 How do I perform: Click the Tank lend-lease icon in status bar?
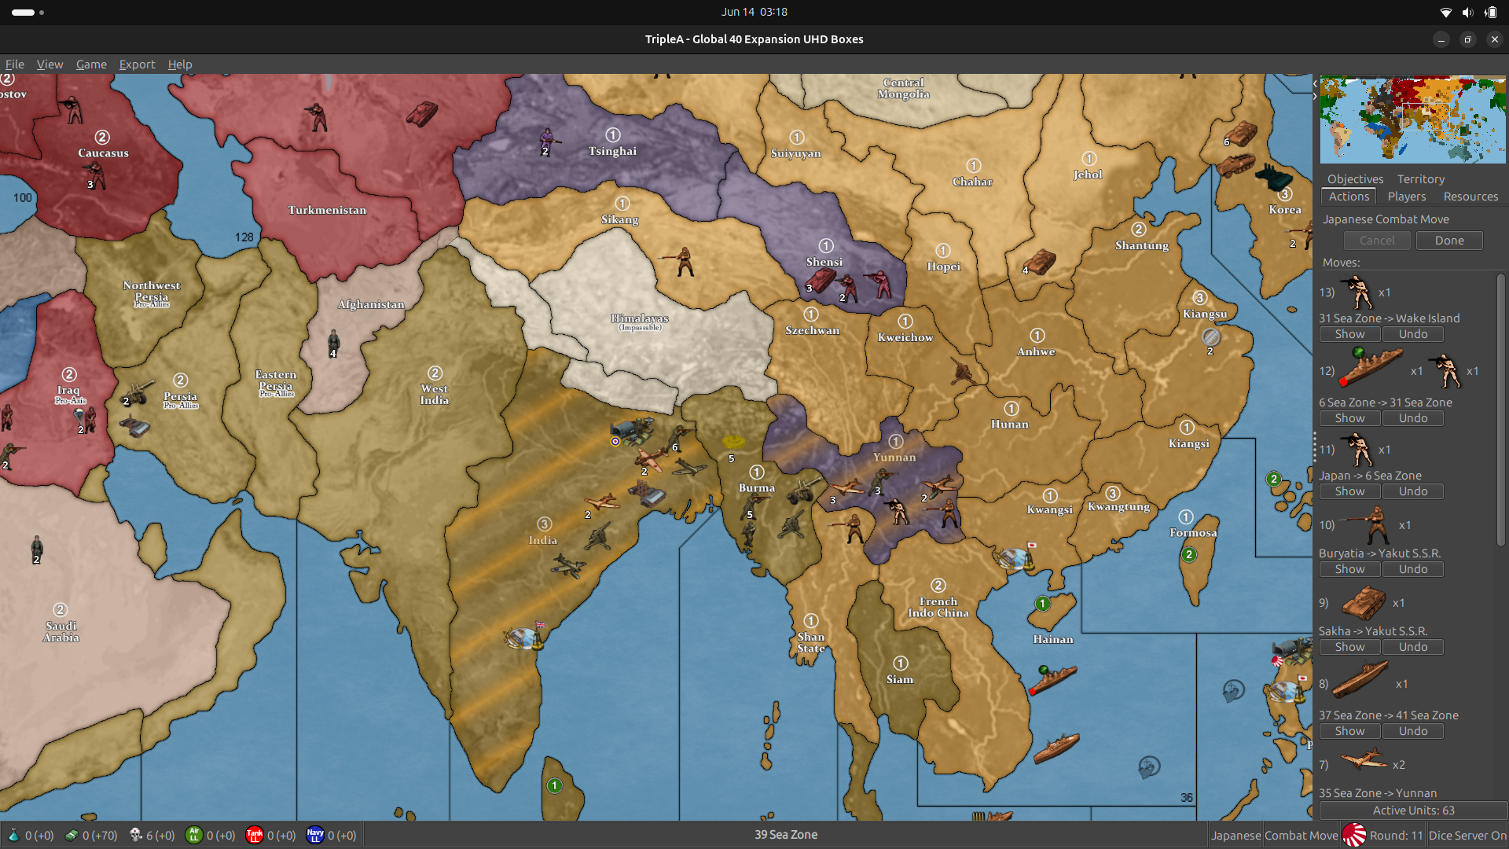pyautogui.click(x=255, y=835)
